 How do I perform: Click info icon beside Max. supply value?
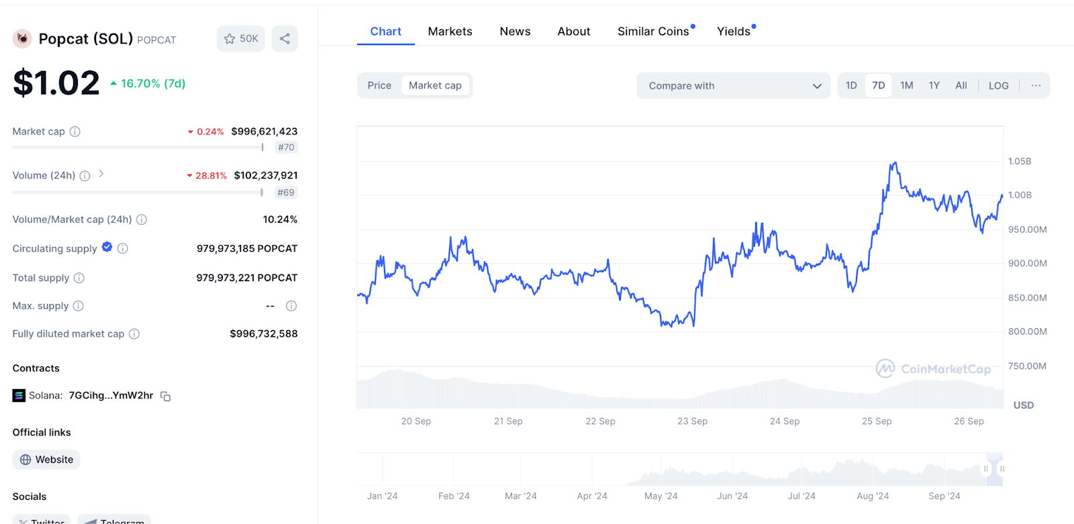tap(291, 306)
